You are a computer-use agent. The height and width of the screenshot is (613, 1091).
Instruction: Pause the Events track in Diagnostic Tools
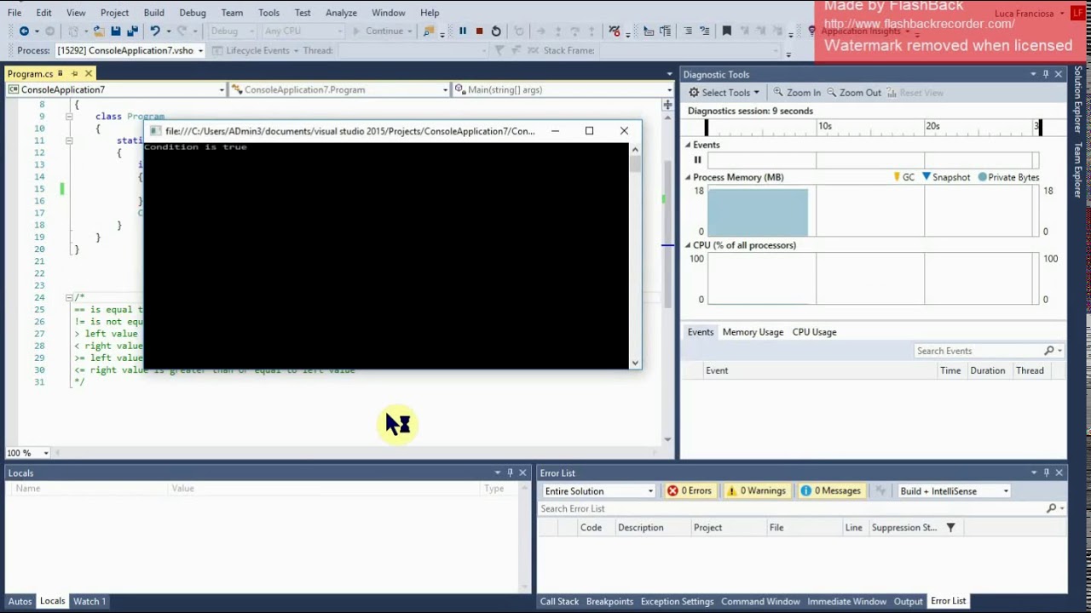pyautogui.click(x=697, y=159)
